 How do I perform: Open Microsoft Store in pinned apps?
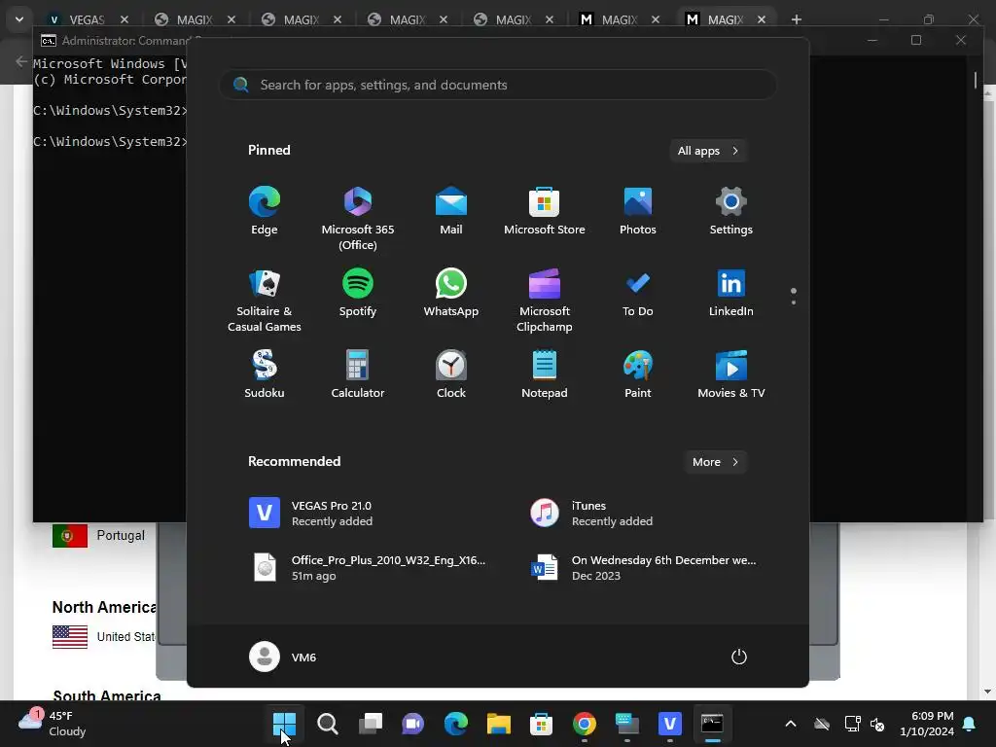tap(545, 211)
